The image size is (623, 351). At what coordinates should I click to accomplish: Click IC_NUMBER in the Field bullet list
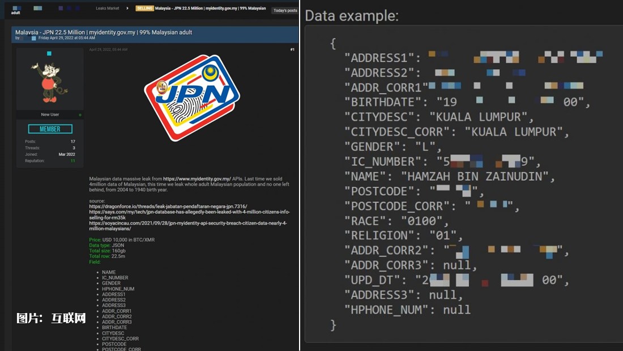pyautogui.click(x=115, y=278)
